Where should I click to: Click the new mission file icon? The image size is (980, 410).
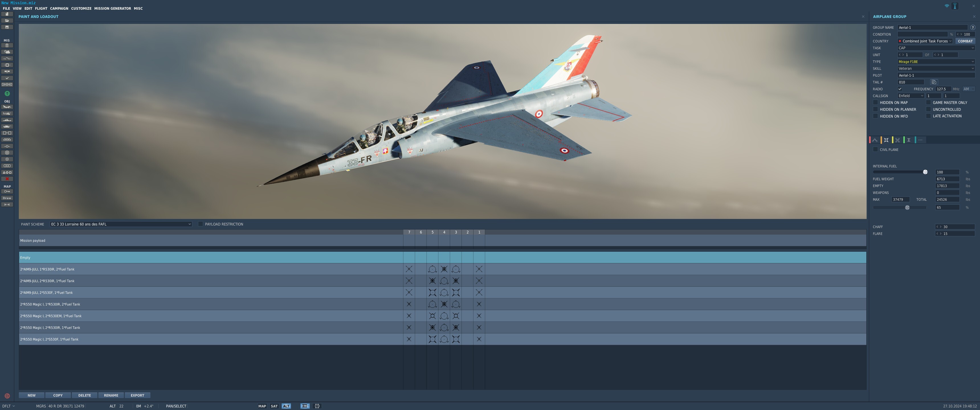tap(7, 14)
